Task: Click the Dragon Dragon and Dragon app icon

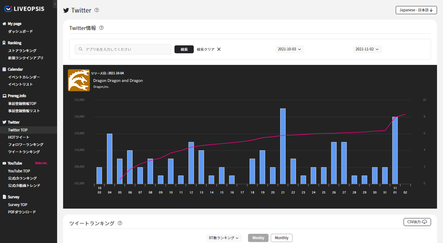Action: coord(79,80)
